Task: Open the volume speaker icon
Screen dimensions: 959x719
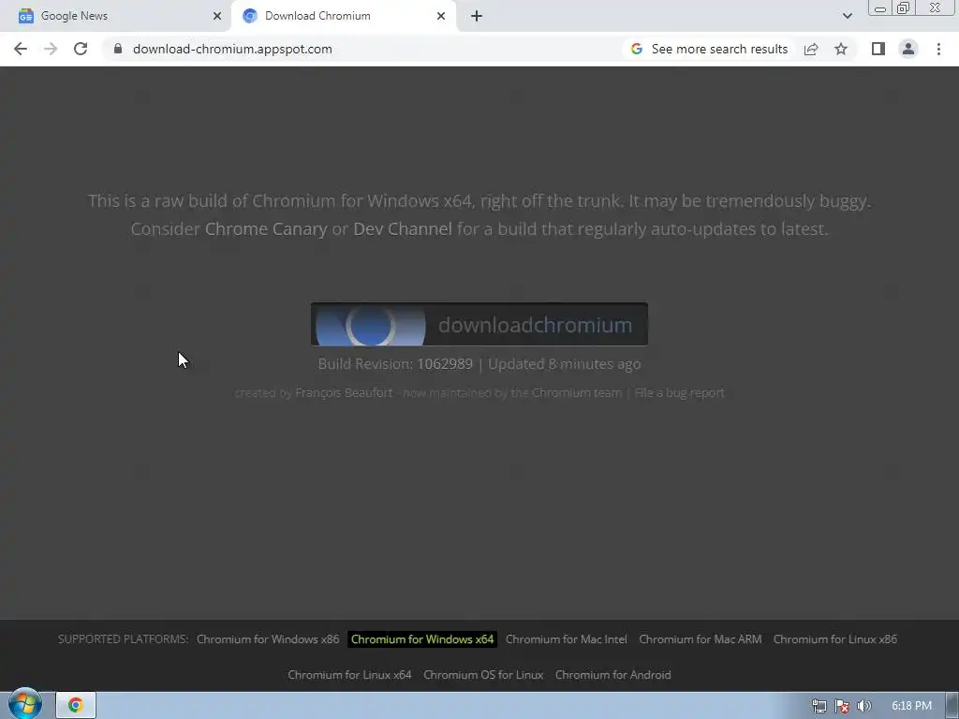Action: click(x=864, y=706)
